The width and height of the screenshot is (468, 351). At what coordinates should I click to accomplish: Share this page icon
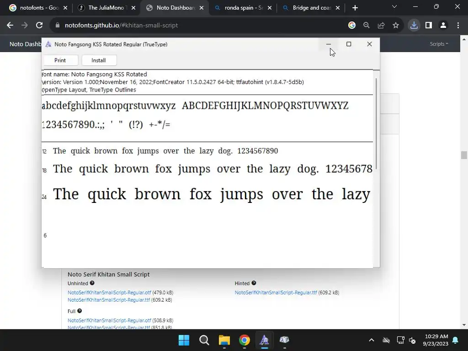pyautogui.click(x=381, y=26)
